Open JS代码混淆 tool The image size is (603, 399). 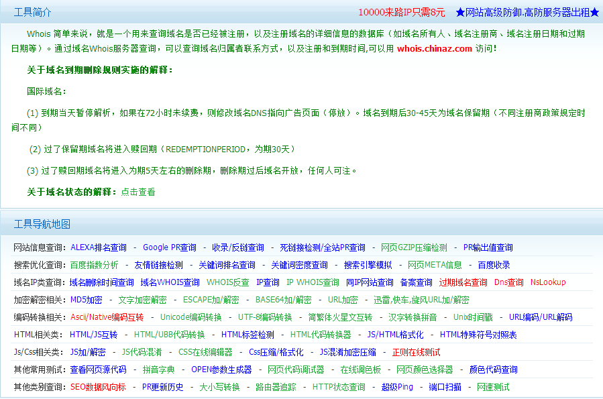[142, 352]
